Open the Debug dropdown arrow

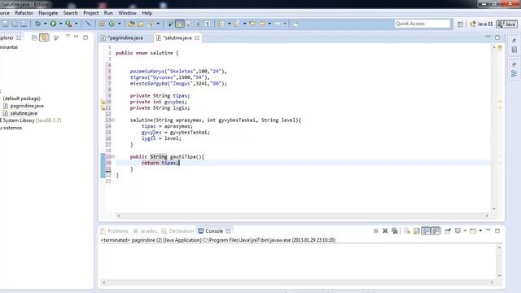46,24
